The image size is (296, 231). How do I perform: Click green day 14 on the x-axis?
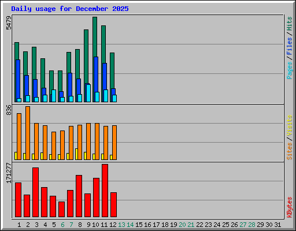click(130, 225)
